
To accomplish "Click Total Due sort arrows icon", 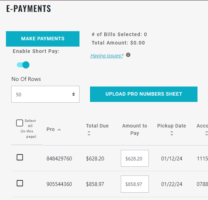I will pyautogui.click(x=89, y=133).
